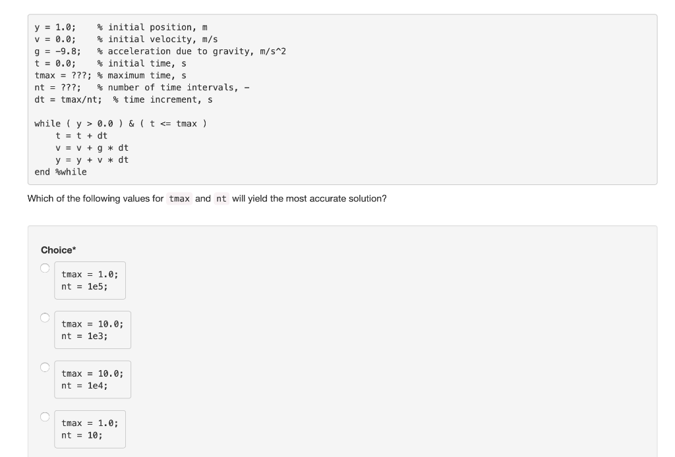The height and width of the screenshot is (457, 675).
Task: Click the end %while line
Action: (x=61, y=172)
